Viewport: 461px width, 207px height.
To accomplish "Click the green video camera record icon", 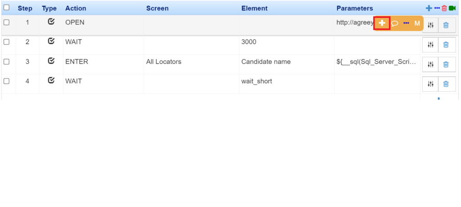I will pos(452,8).
